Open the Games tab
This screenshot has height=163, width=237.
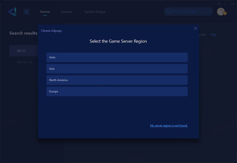coord(66,12)
